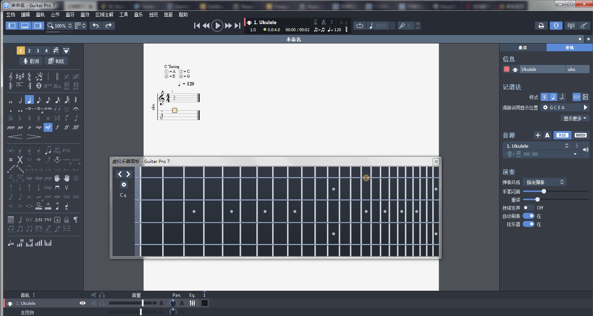Set dynamic to fortissimo ff
This screenshot has width=593, height=316.
(67, 127)
